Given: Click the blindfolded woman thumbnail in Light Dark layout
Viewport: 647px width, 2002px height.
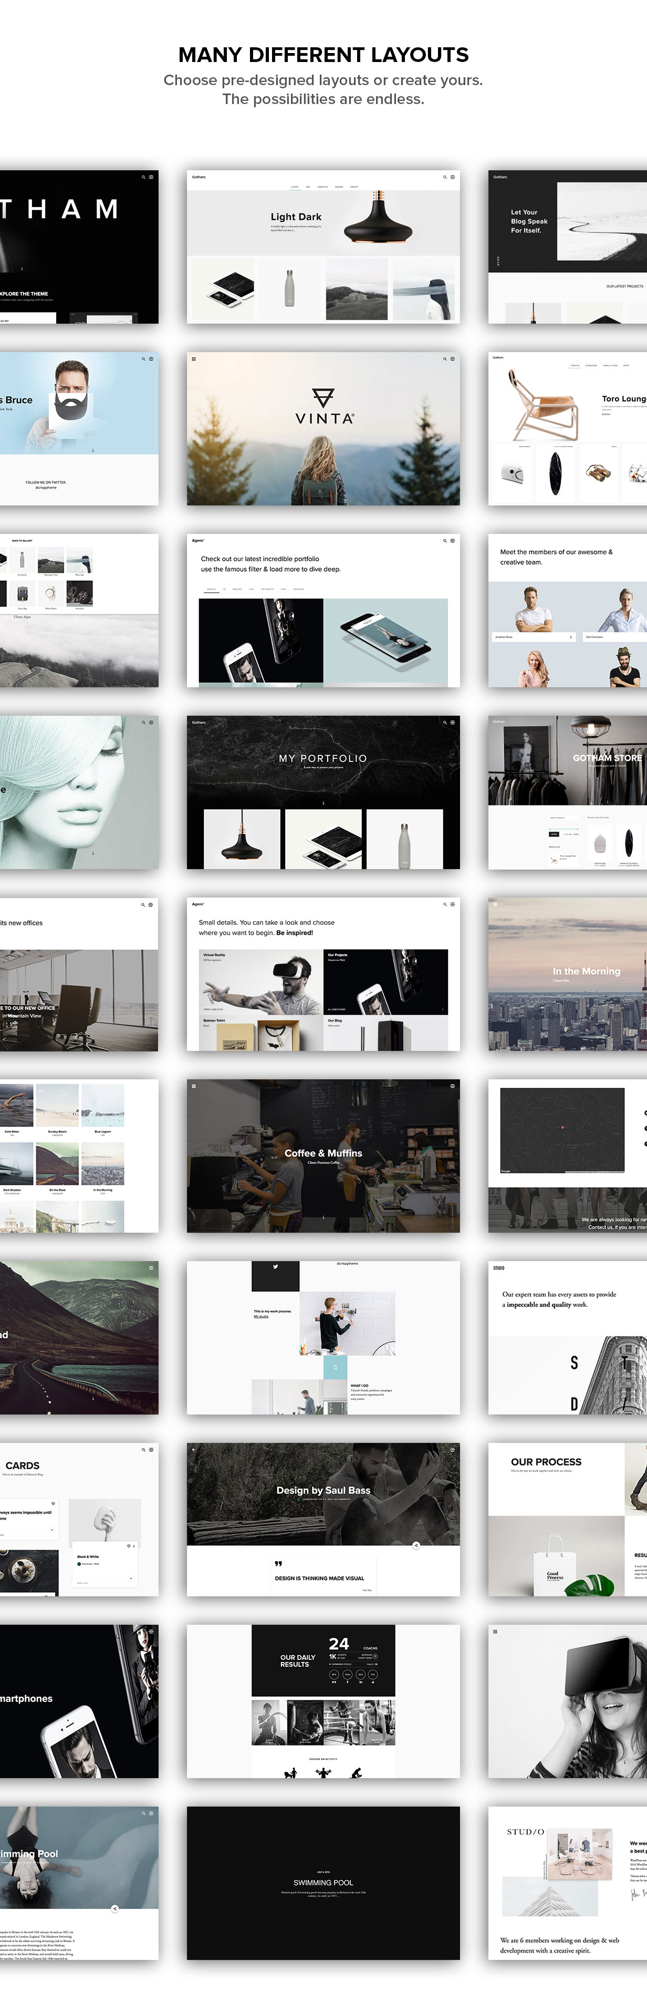Looking at the screenshot, I should click(423, 289).
